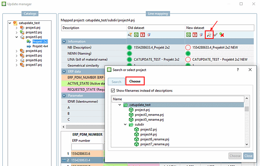Click the project.prj icon in Catalogs tree

click(22, 28)
